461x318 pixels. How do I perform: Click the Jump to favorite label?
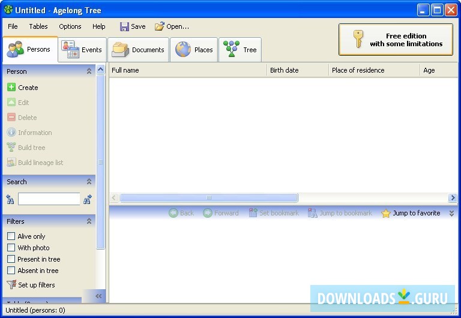tap(417, 213)
